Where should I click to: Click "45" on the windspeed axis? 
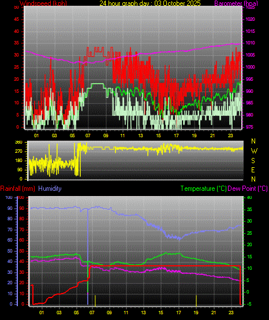click(x=16, y=20)
